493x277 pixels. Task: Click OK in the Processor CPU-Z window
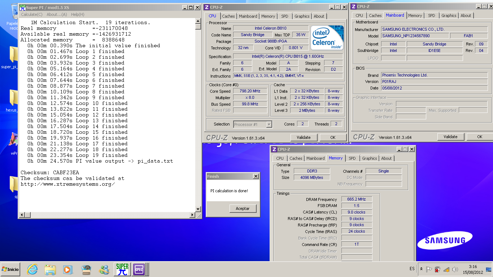(x=333, y=137)
